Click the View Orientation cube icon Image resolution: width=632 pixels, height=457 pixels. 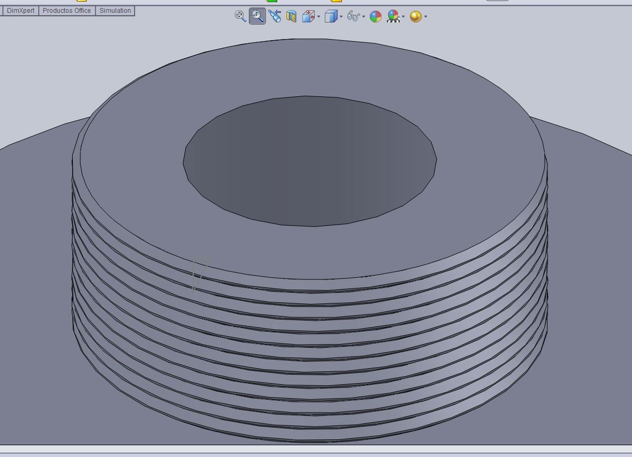[x=308, y=17]
